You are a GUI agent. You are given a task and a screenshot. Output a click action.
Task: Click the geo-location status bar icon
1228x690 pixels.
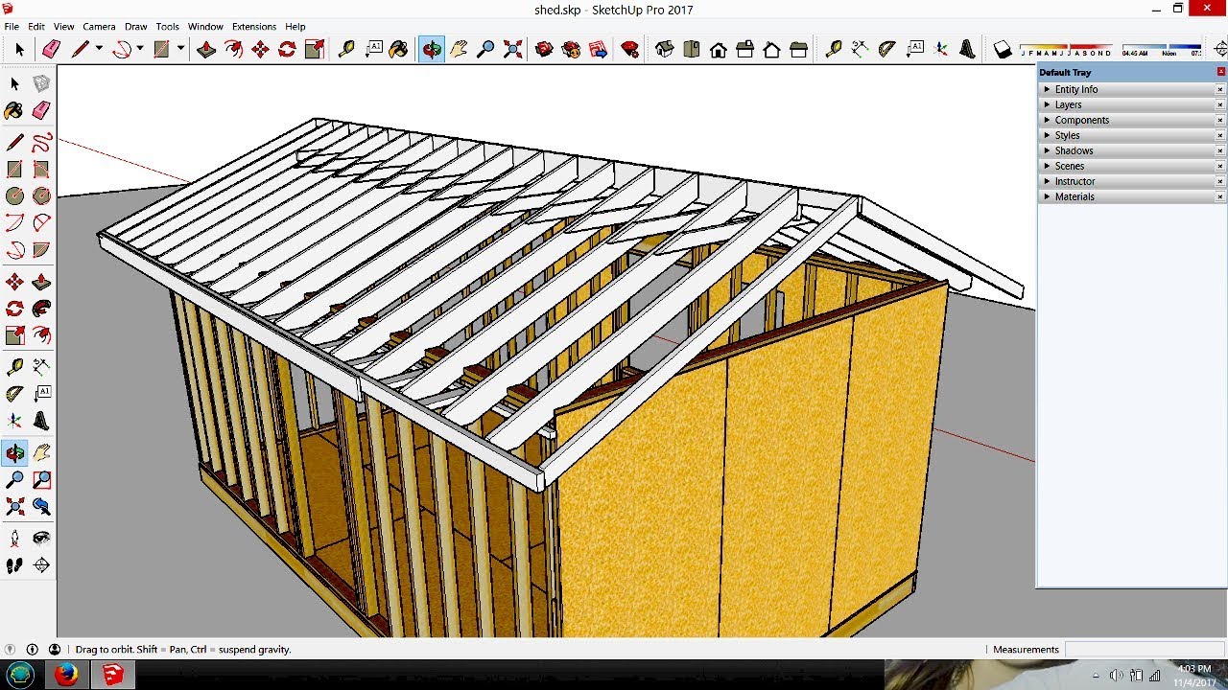pos(11,649)
